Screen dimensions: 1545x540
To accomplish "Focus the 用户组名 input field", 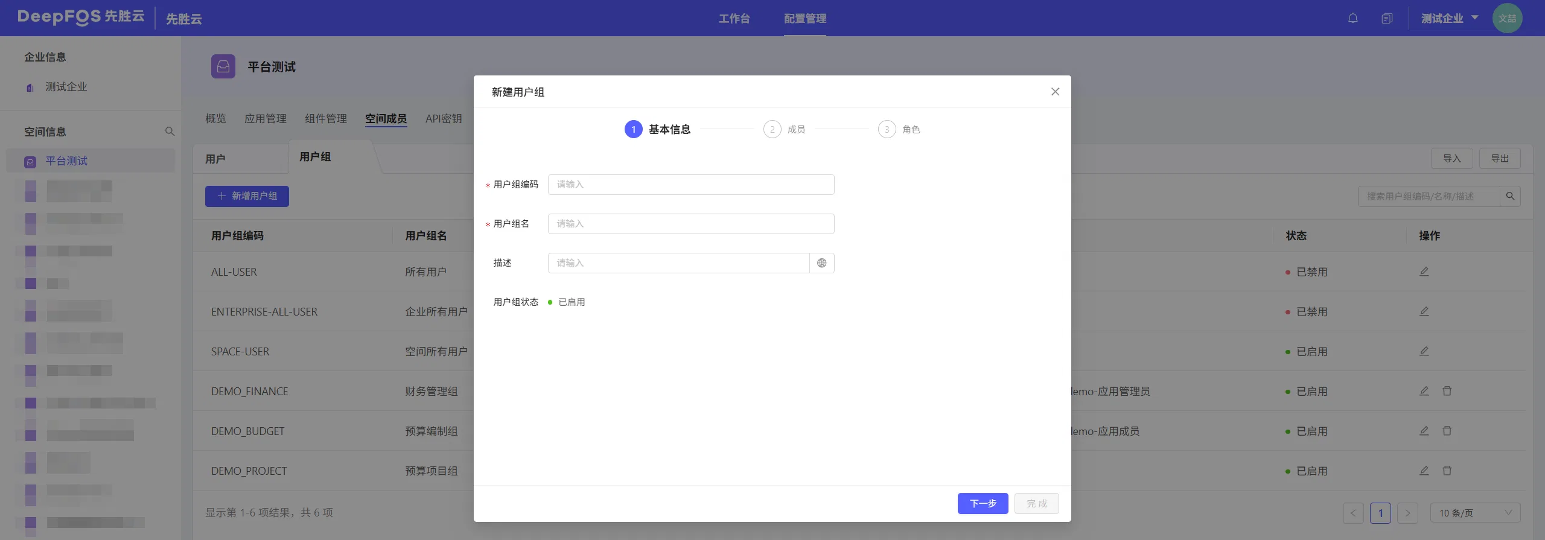I will [x=691, y=224].
